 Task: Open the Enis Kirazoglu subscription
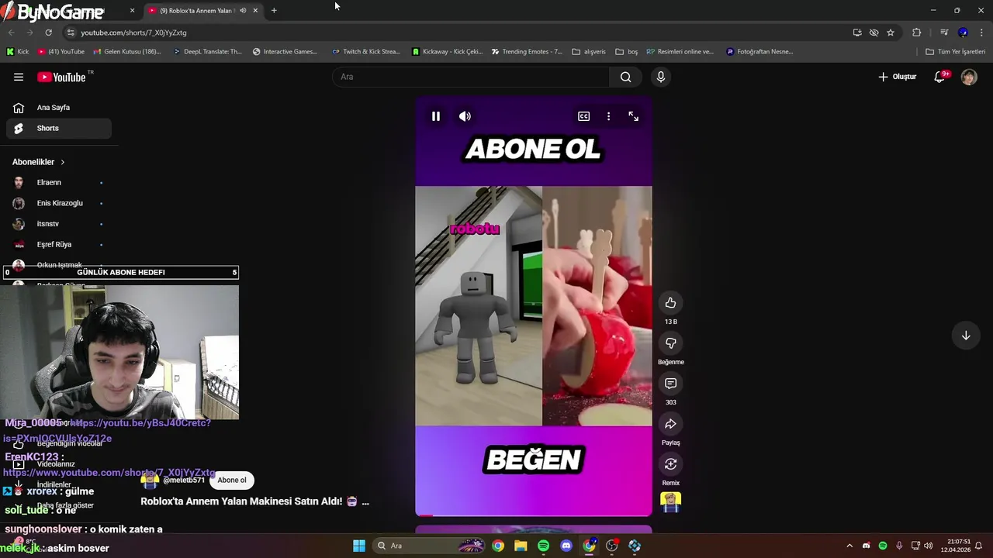tap(59, 203)
